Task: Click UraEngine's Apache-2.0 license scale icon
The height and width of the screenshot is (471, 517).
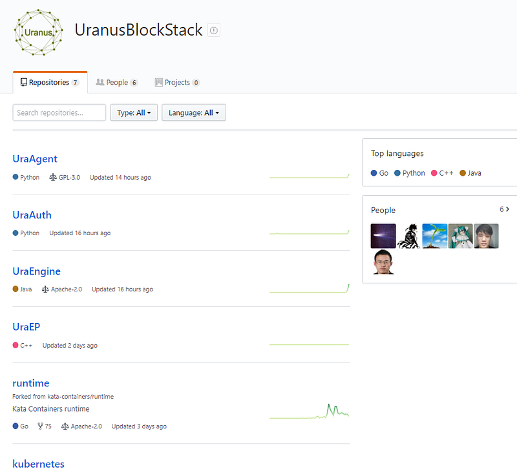Action: point(45,289)
